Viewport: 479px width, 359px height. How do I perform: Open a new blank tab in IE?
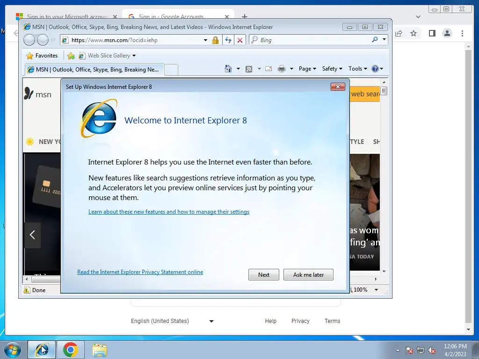(x=171, y=70)
